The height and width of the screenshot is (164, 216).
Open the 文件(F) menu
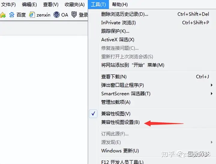pos(8,5)
